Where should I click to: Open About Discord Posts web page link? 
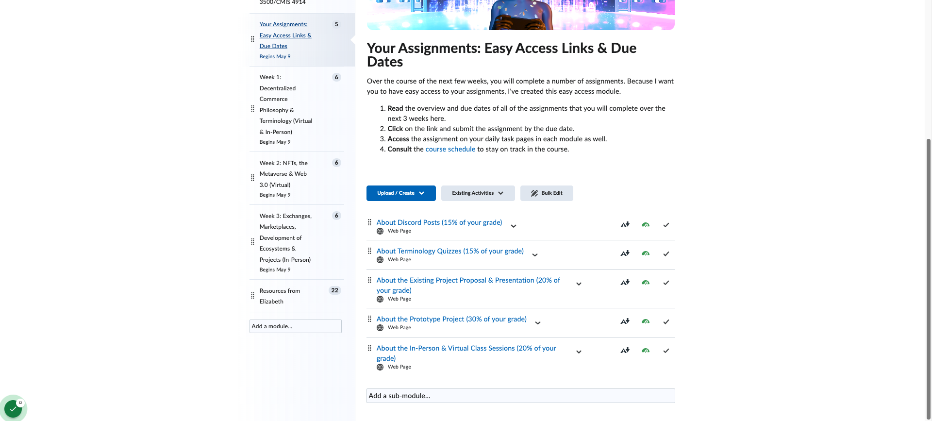coord(439,222)
